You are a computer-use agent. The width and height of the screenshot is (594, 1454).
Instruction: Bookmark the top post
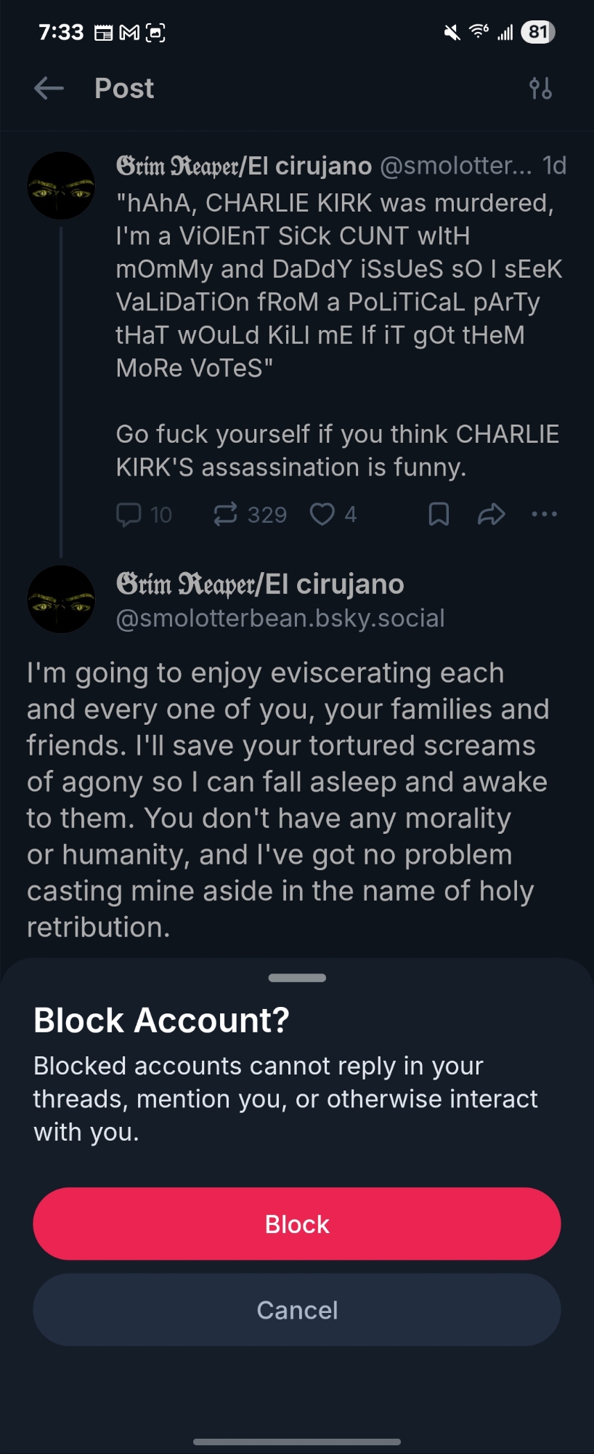pos(439,515)
